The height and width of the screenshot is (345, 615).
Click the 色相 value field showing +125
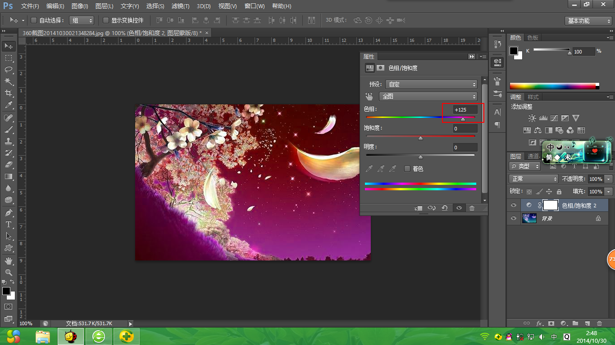click(465, 110)
